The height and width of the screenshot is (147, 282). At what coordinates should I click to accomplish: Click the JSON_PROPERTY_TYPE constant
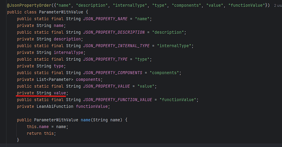[x=105, y=59]
